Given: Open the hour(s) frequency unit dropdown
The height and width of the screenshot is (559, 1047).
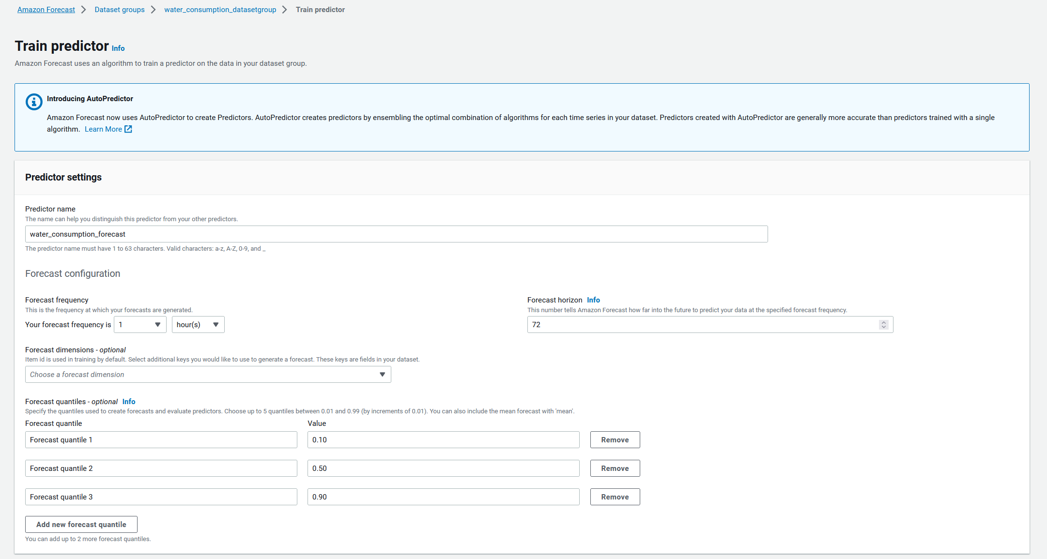Looking at the screenshot, I should 198,325.
